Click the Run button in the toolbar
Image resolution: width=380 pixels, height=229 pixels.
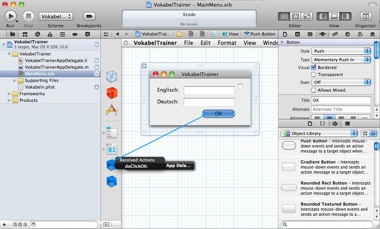[11, 16]
